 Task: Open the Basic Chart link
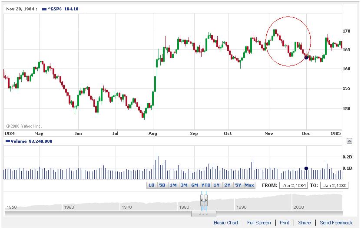[226, 223]
